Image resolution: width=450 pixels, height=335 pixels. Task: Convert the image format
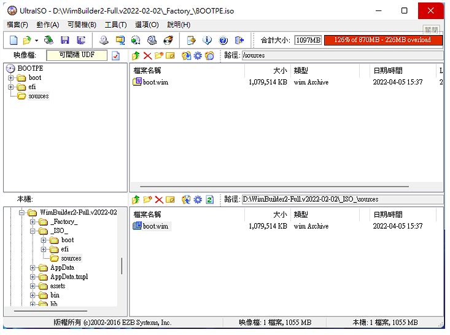(x=136, y=40)
